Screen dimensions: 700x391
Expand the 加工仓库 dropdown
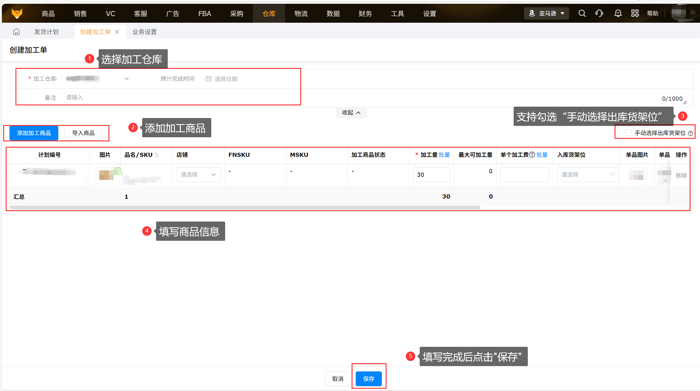126,79
